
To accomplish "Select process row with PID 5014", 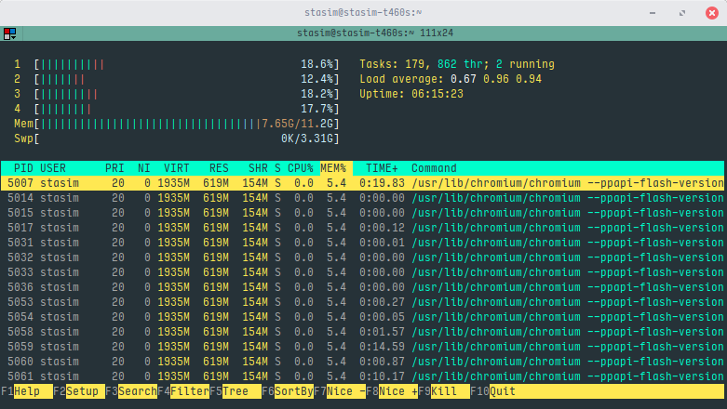I will click(x=362, y=198).
